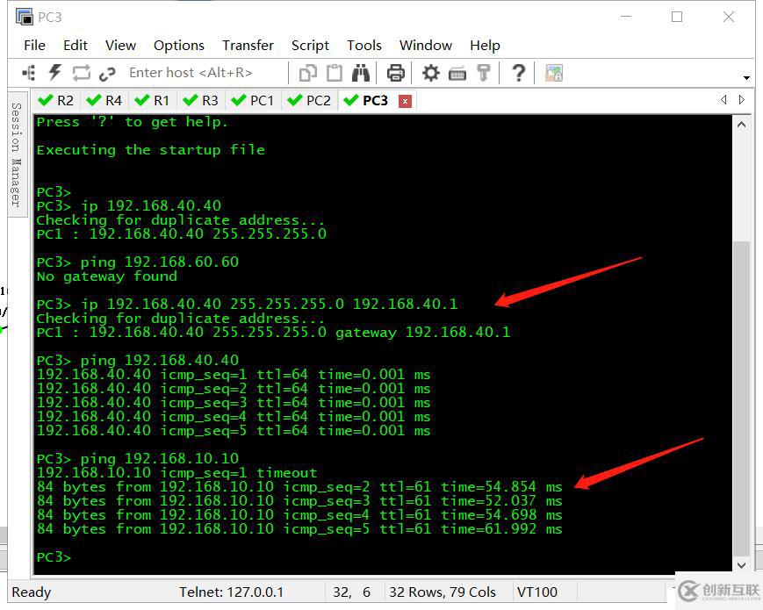763x610 pixels.
Task: Open the View menu
Action: [120, 46]
